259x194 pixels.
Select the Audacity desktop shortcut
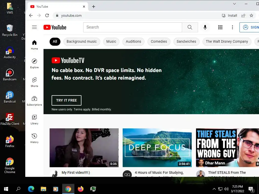pyautogui.click(x=10, y=53)
